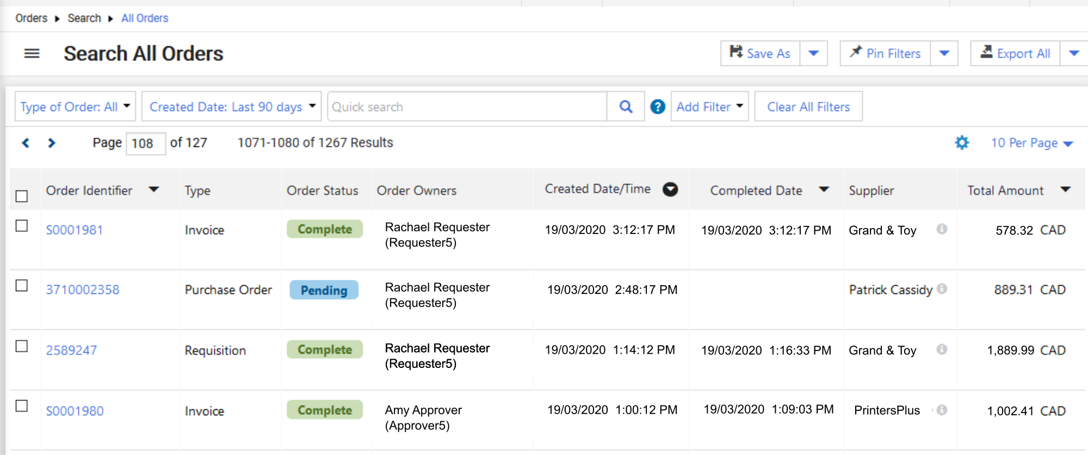The width and height of the screenshot is (1088, 455).
Task: Go to previous results page arrow
Action: point(26,143)
